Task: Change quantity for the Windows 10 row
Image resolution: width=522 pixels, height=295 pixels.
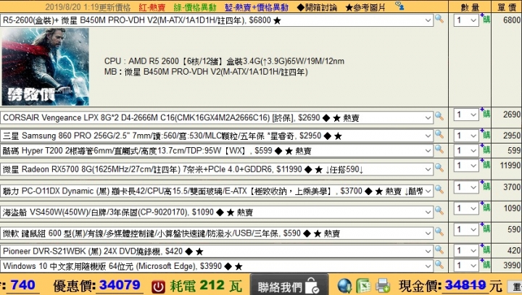Action: [x=466, y=266]
